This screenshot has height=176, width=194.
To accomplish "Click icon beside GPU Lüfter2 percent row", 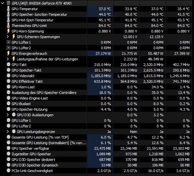I will coord(9,126).
